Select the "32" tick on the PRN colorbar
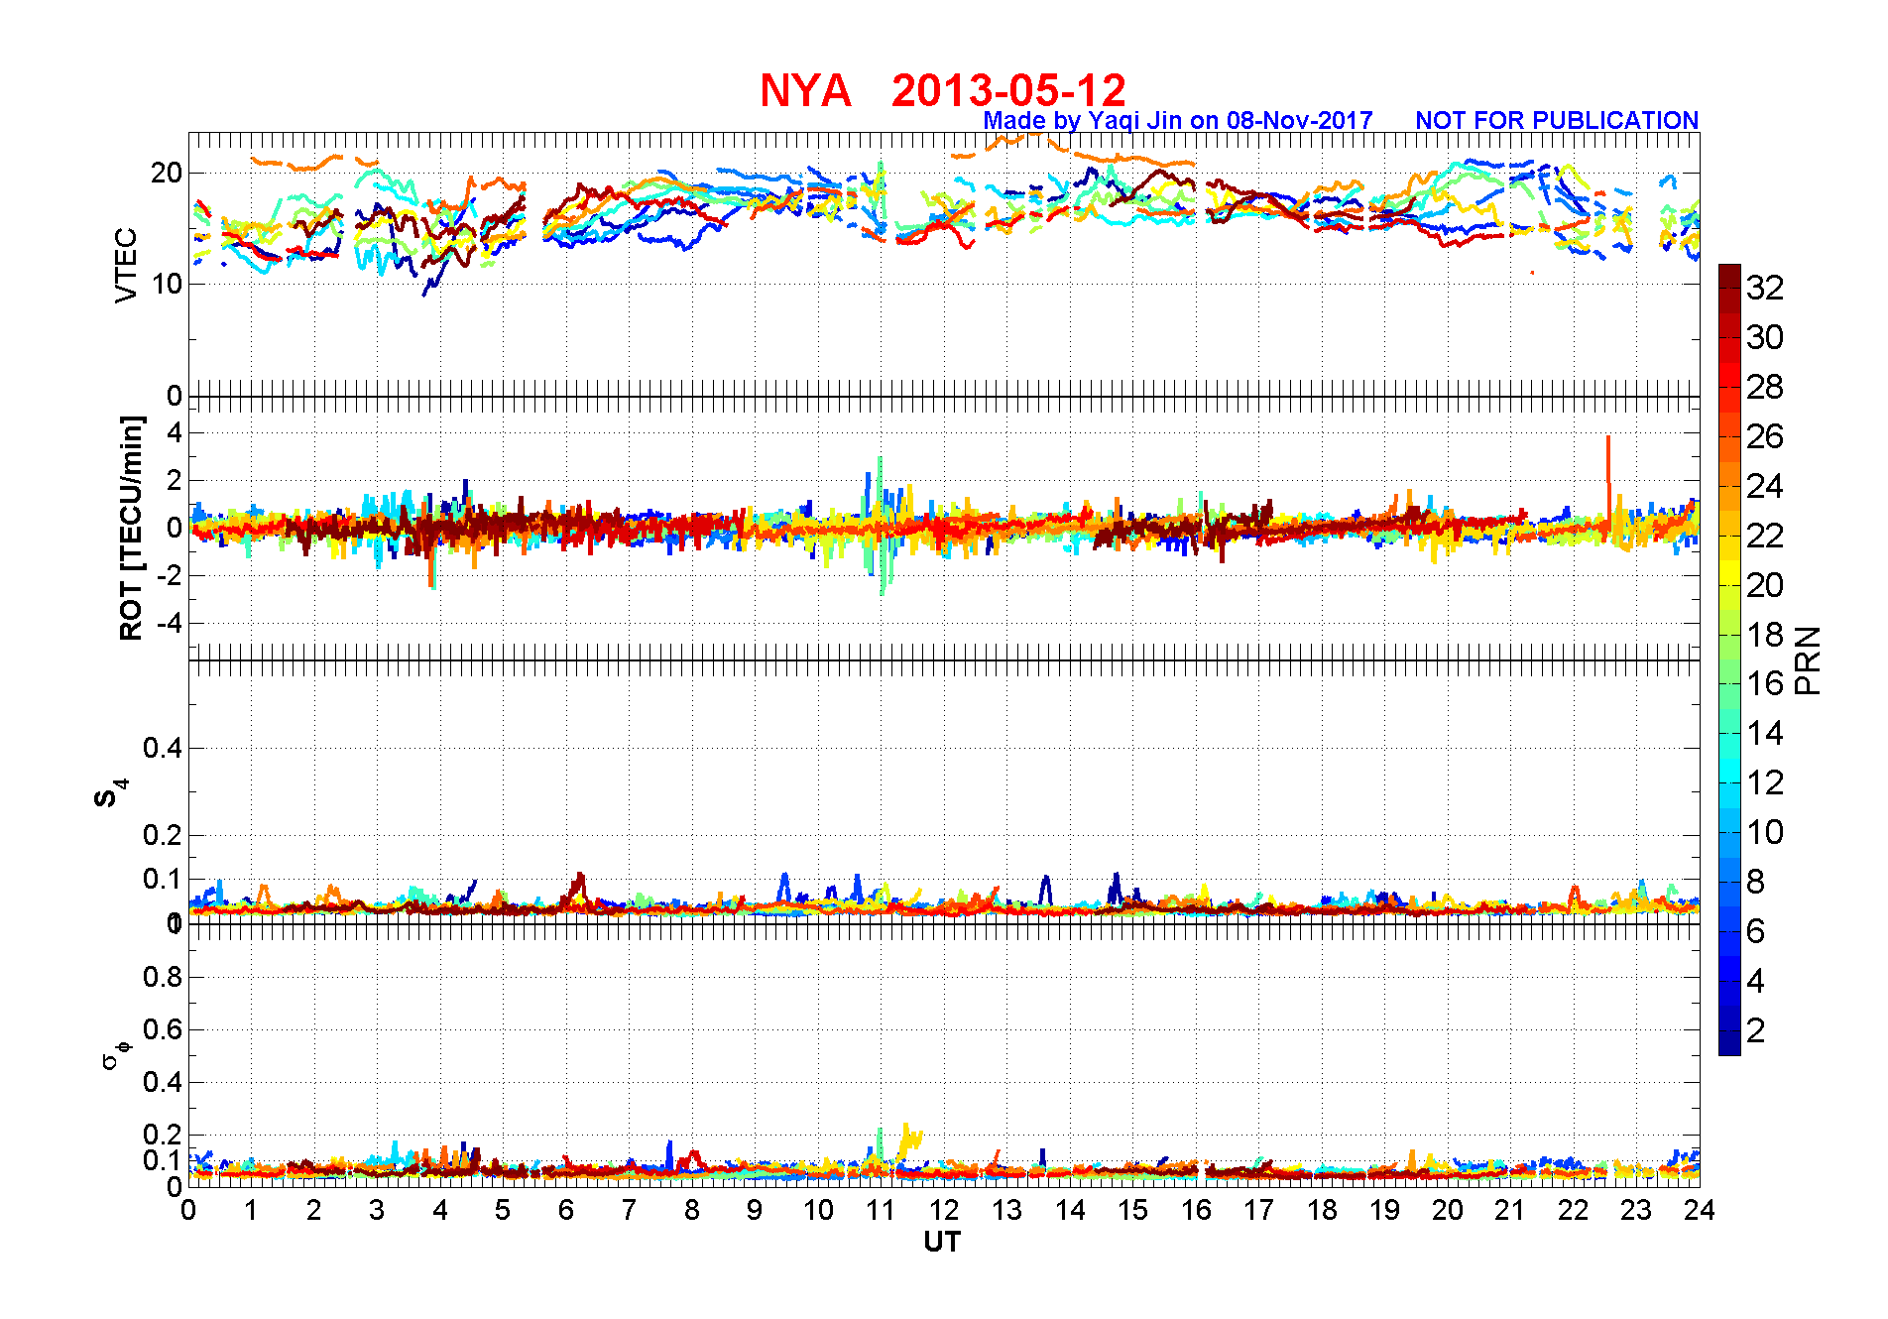This screenshot has height=1319, width=1888. 1765,288
